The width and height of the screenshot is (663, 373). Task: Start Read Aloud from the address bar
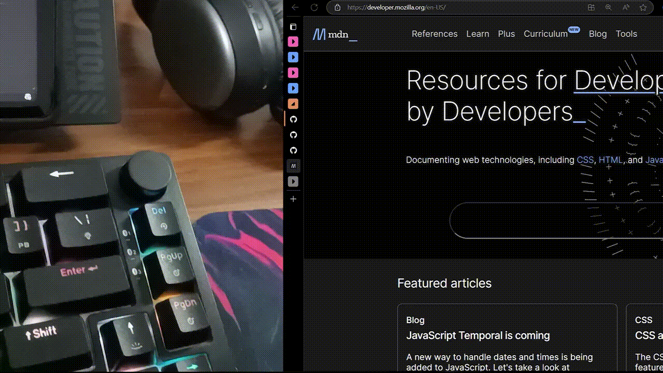point(626,8)
